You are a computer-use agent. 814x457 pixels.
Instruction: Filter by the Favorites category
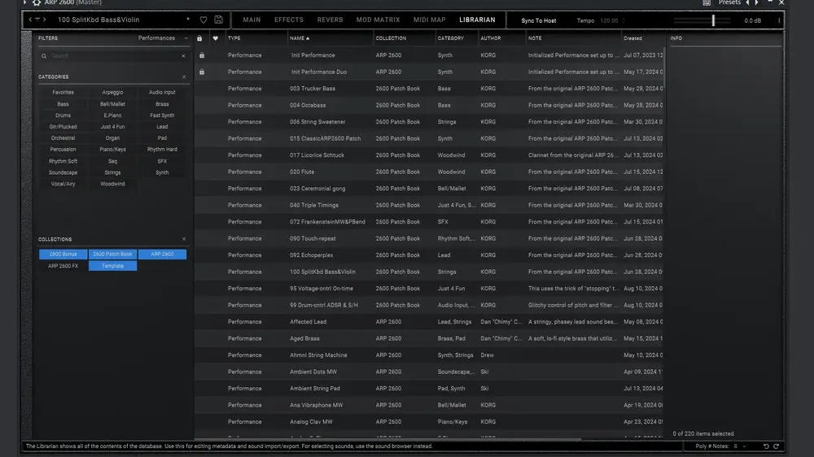pos(63,93)
